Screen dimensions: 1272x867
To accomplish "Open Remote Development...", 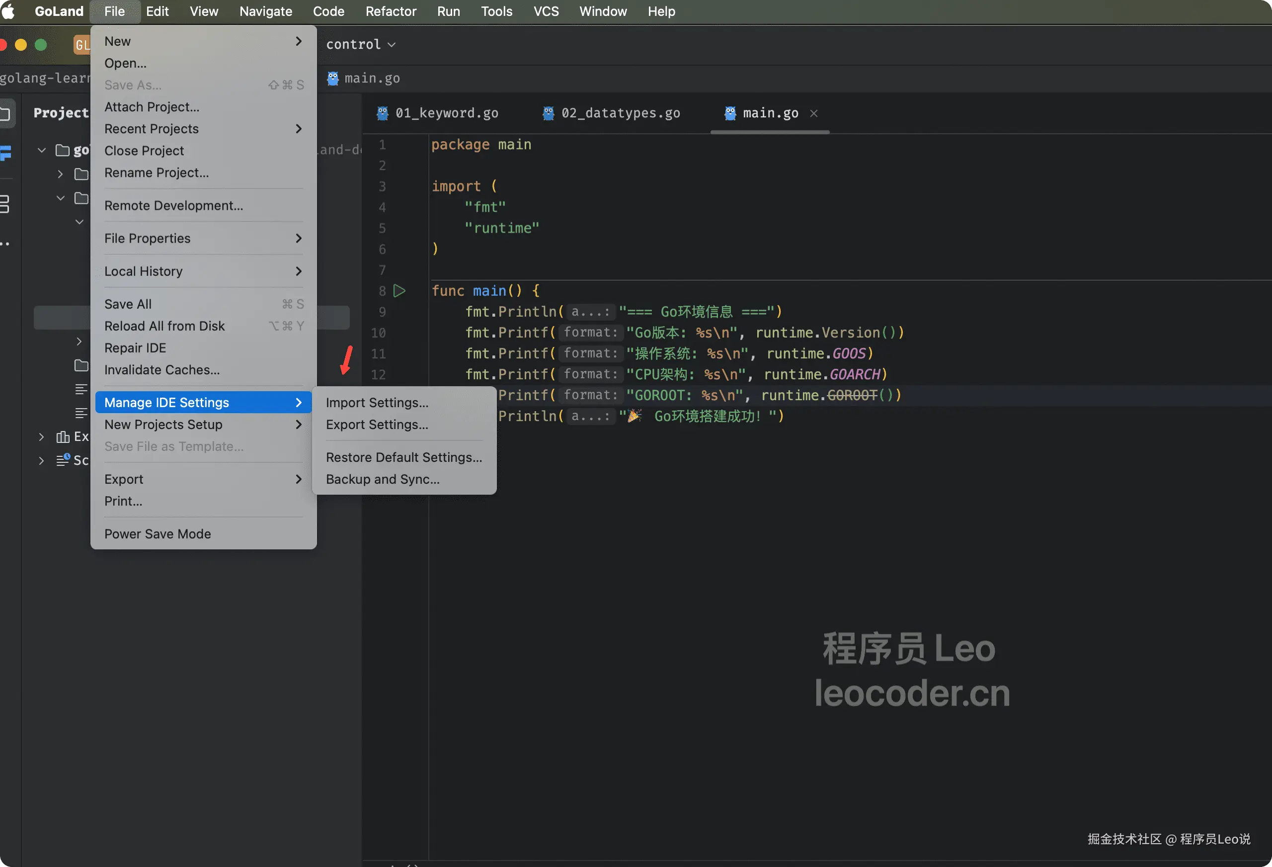I will [x=203, y=205].
